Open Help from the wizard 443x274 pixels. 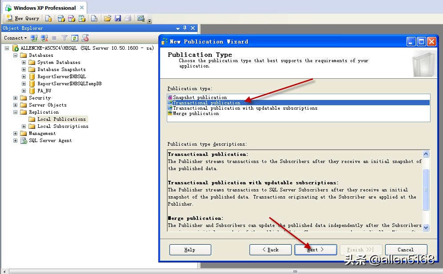(190, 250)
